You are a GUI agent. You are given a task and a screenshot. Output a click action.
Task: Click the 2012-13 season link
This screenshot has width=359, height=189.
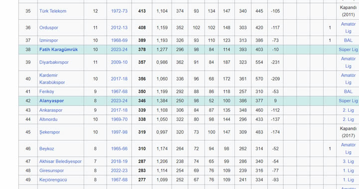tap(119, 28)
